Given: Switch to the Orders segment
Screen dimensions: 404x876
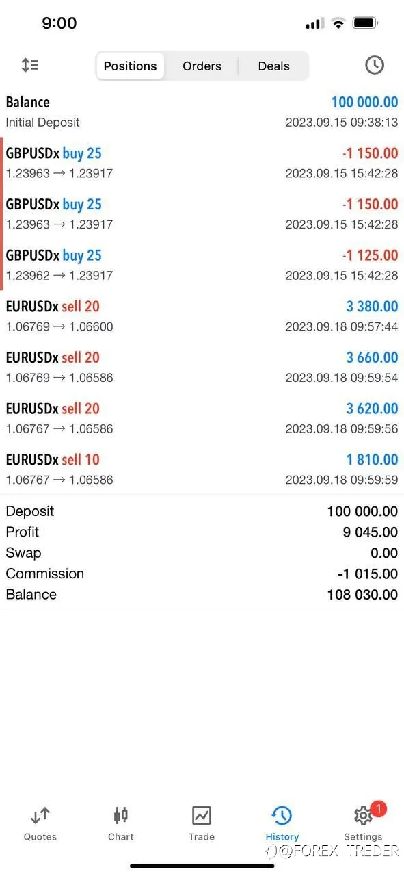Looking at the screenshot, I should (202, 66).
